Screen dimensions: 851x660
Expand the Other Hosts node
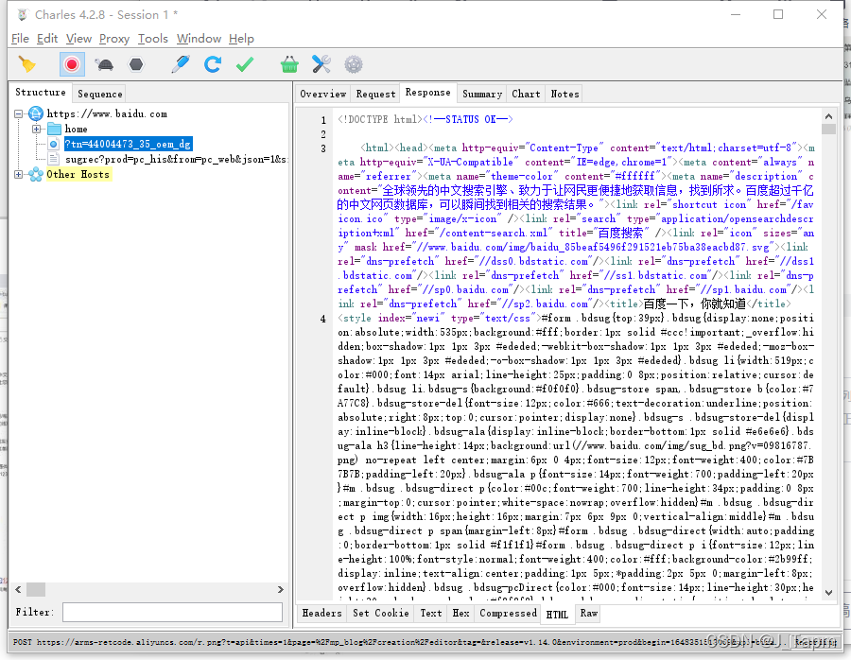pyautogui.click(x=19, y=175)
